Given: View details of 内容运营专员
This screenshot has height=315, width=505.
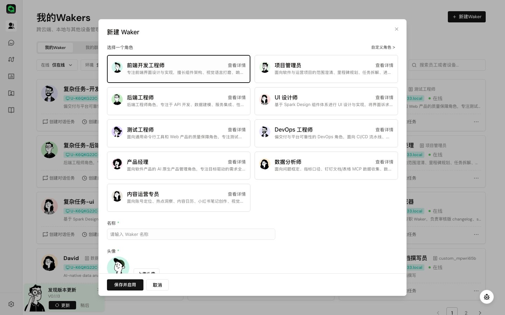Looking at the screenshot, I should point(237,194).
